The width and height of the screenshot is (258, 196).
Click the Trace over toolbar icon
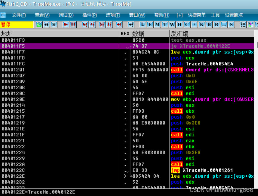[x=109, y=25]
